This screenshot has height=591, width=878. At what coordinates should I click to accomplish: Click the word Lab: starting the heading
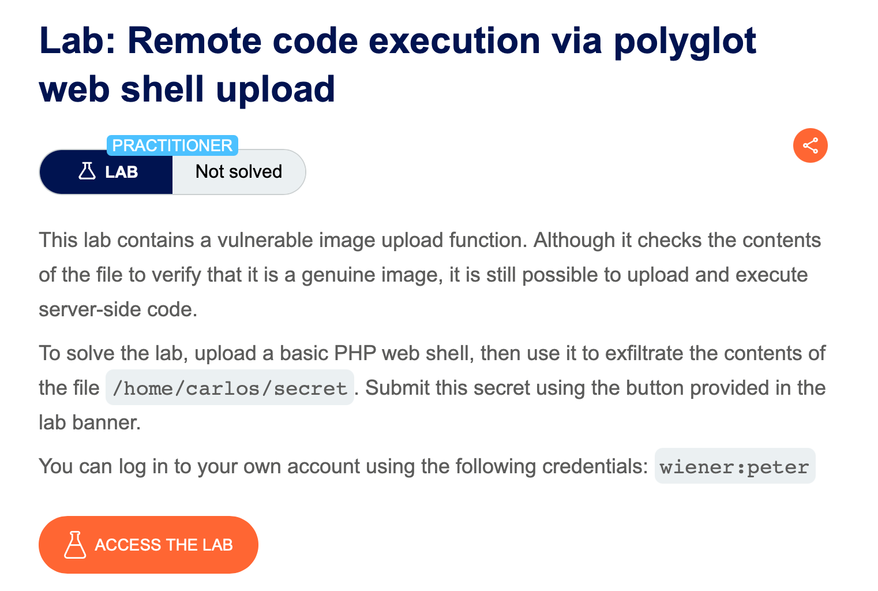click(x=77, y=42)
